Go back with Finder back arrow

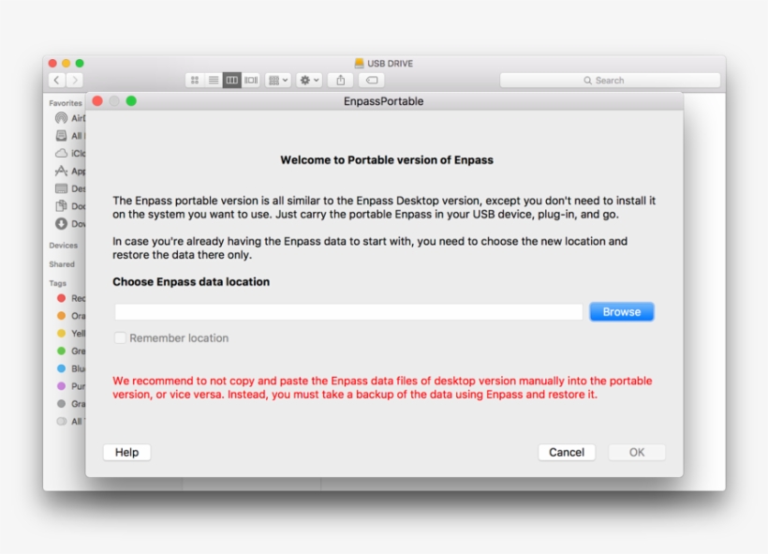click(57, 81)
